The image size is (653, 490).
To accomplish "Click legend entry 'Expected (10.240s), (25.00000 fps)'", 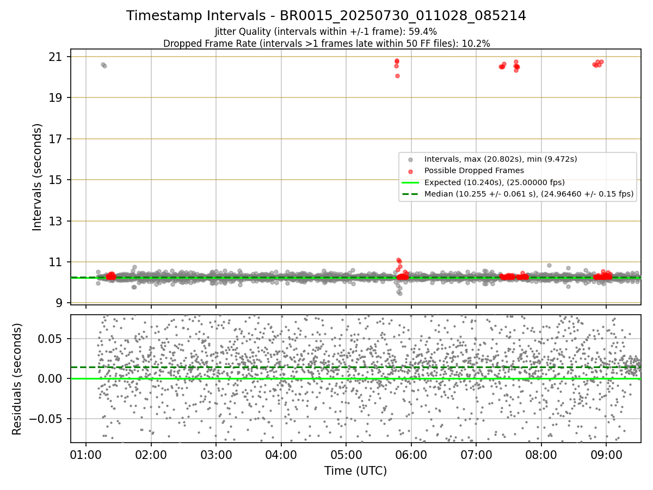I will coord(494,182).
